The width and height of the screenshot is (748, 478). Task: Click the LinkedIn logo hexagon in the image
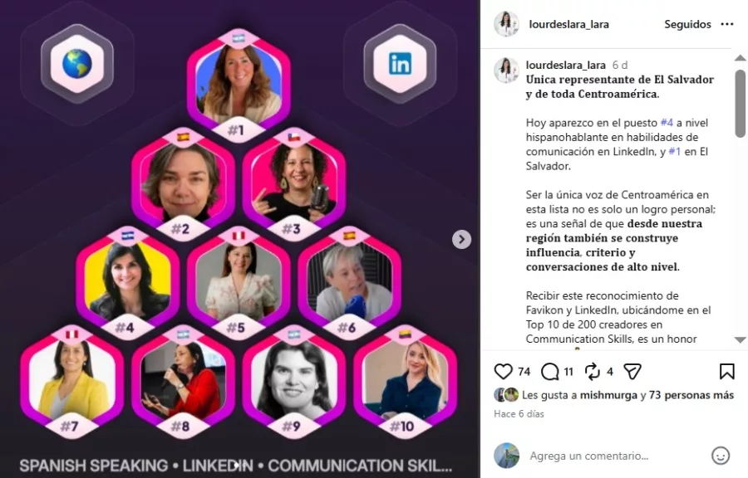coord(400,64)
